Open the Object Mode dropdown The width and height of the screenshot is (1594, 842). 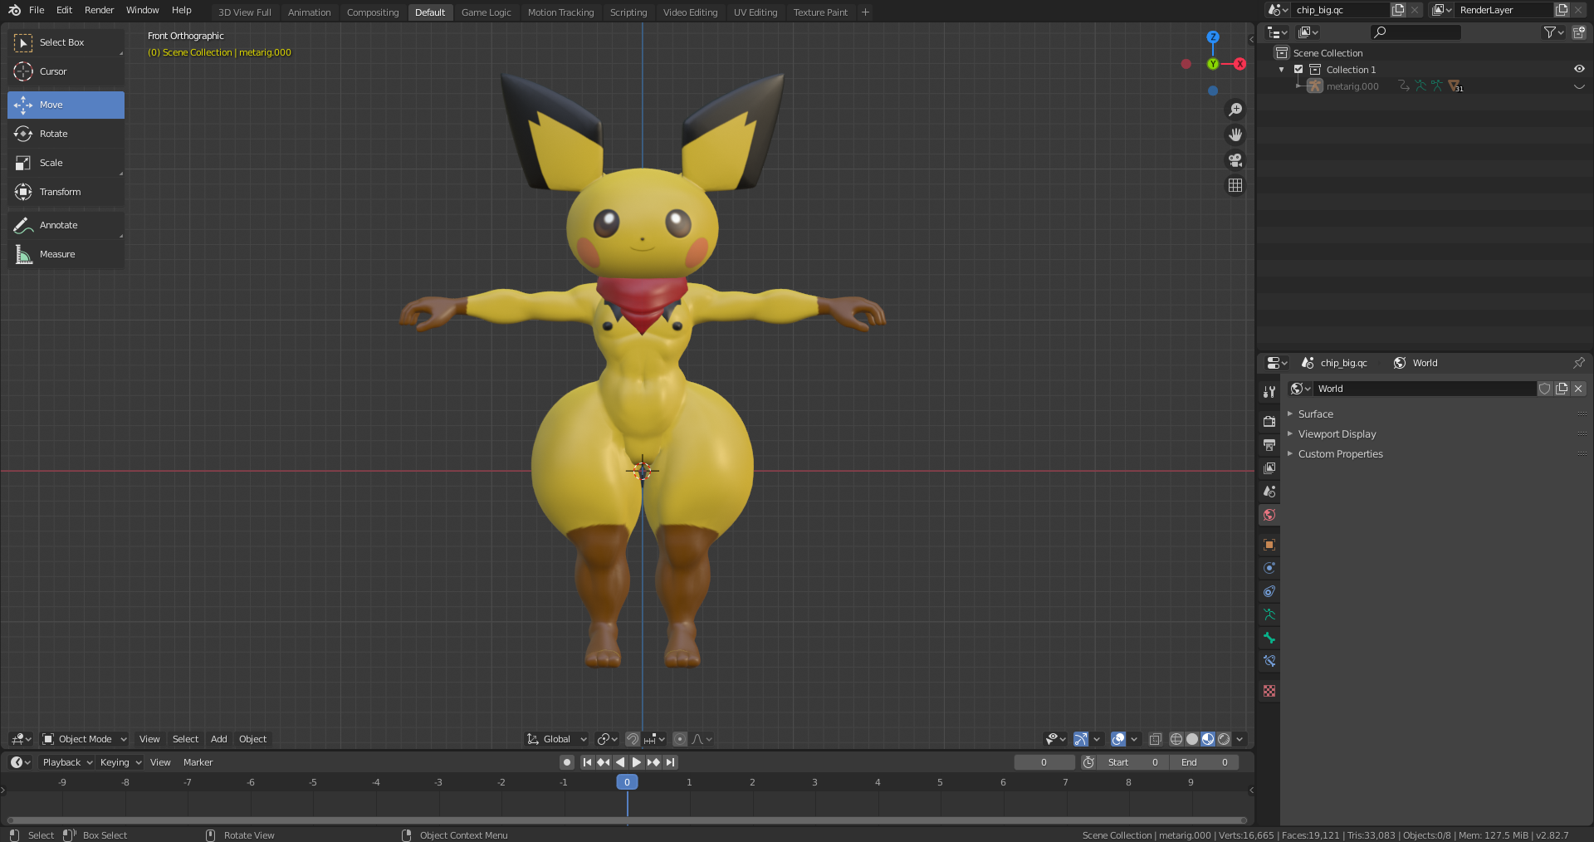(85, 739)
